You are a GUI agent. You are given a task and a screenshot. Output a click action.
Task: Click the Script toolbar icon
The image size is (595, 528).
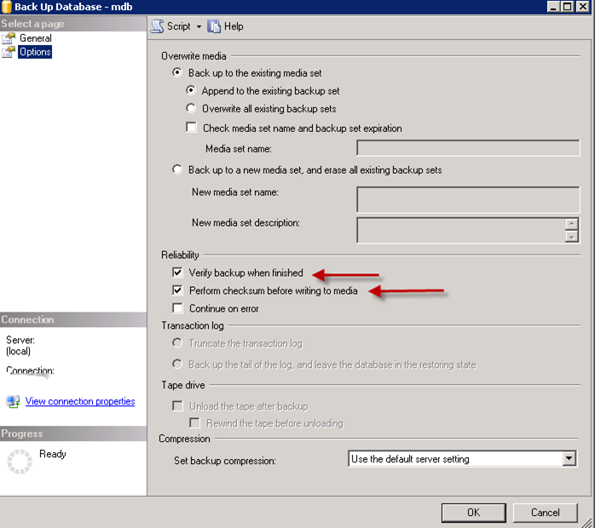157,26
